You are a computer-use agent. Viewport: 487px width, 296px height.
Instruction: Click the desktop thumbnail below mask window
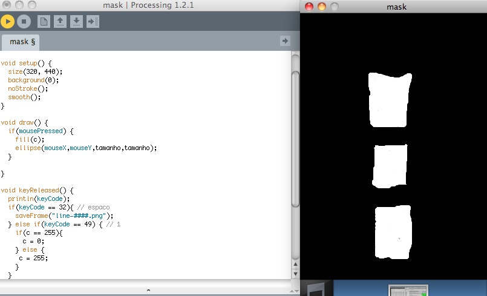click(x=408, y=291)
